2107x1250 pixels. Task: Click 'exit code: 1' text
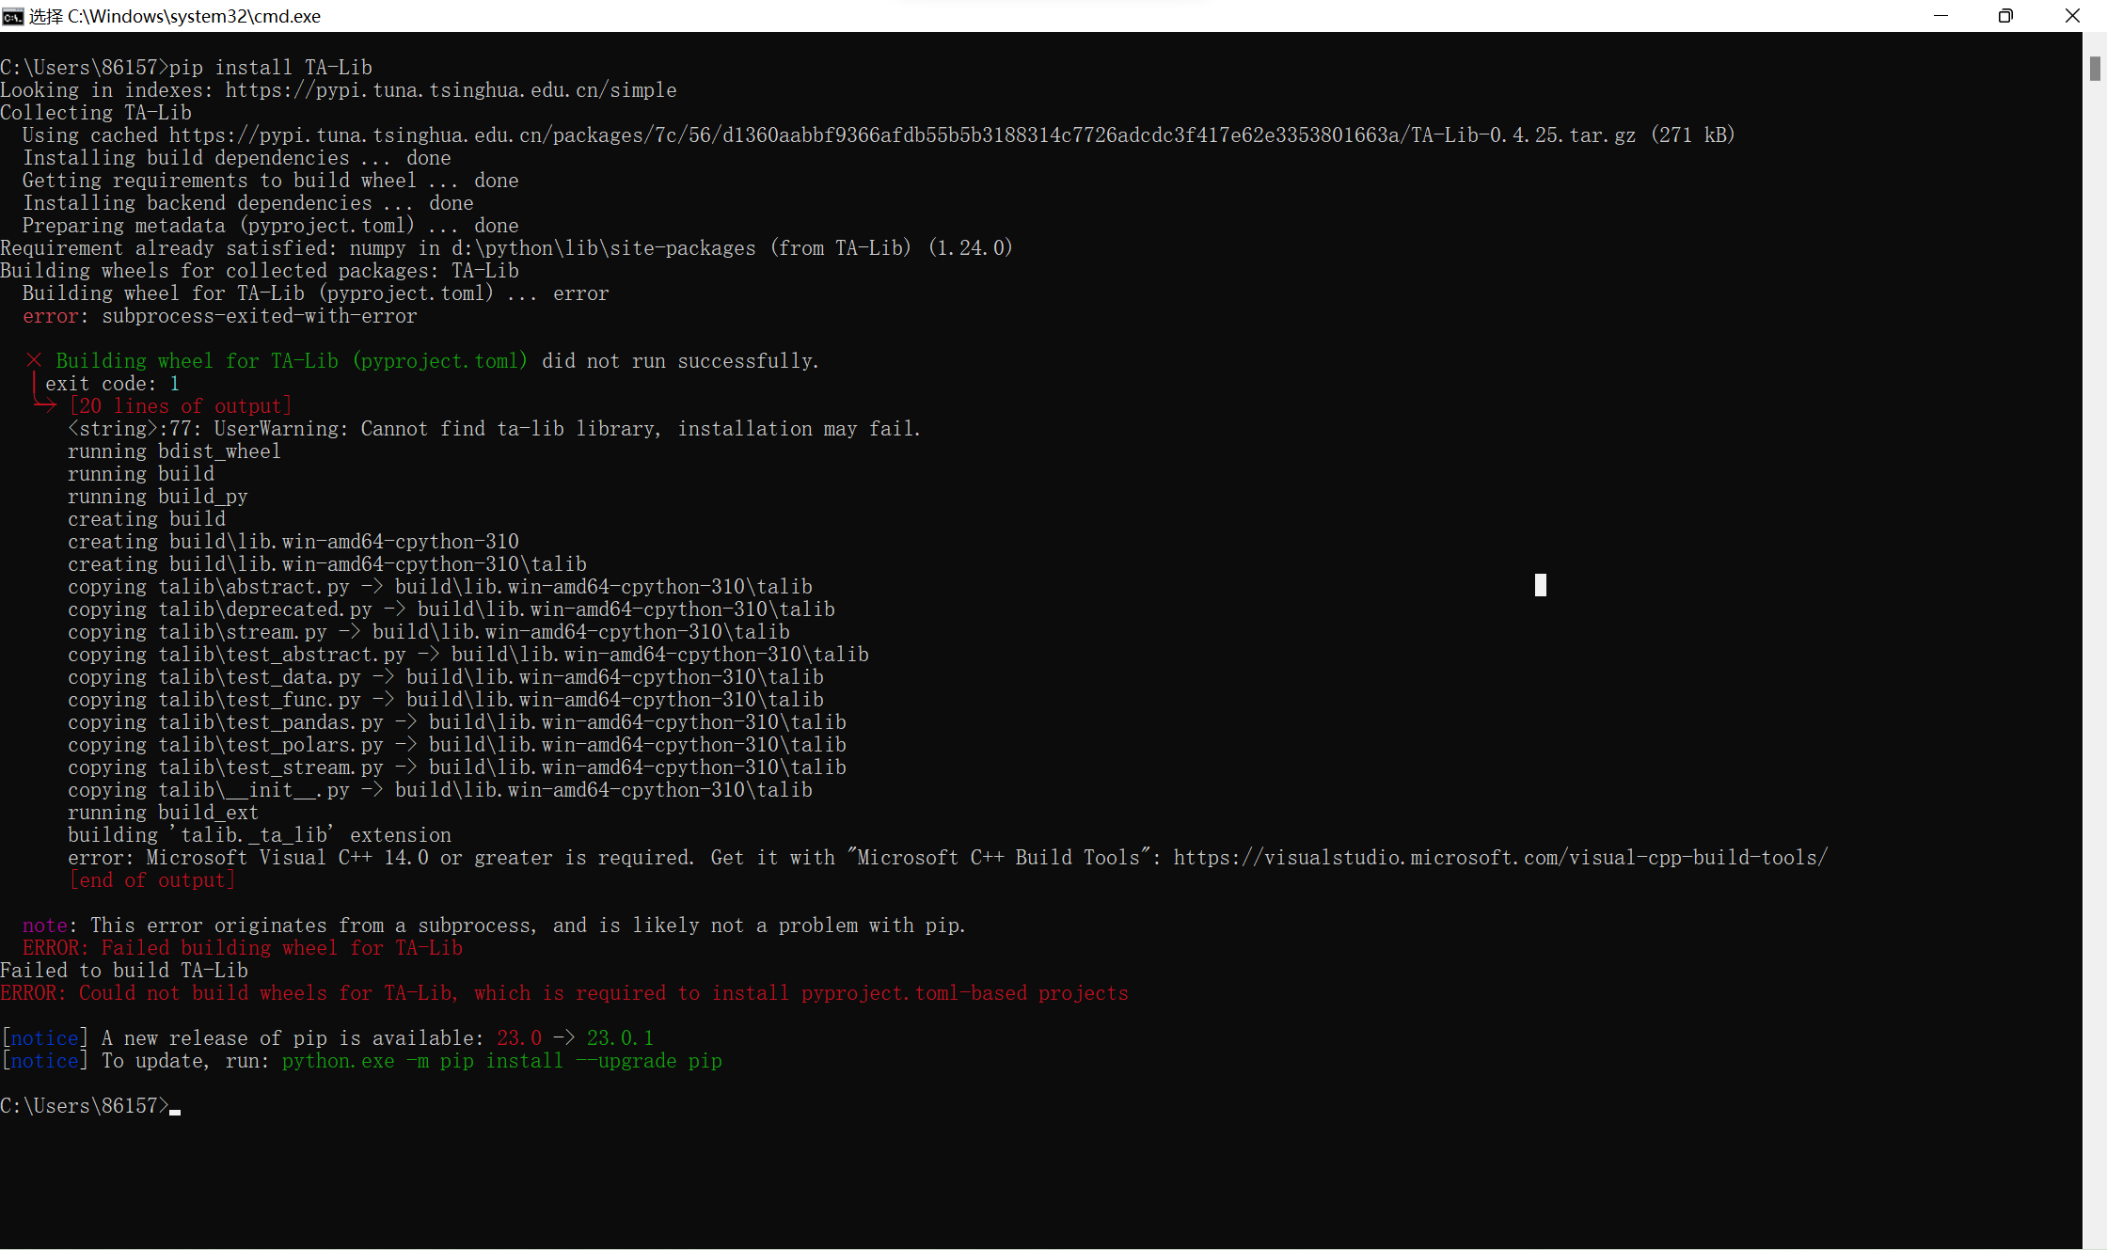[x=112, y=384]
